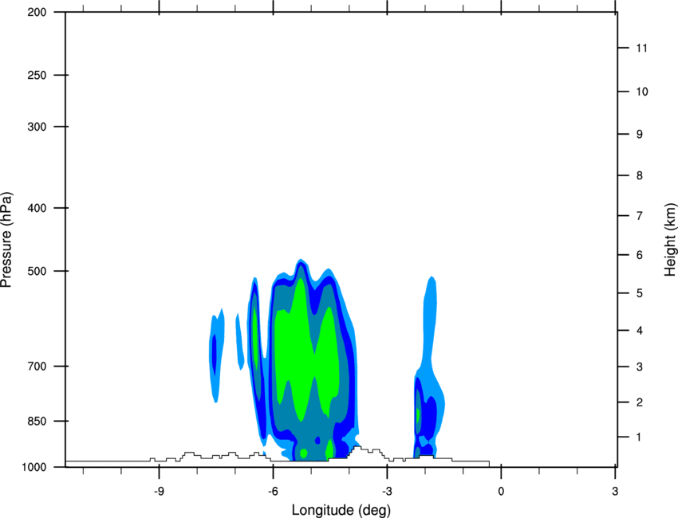Click the 0 longitude tick label
Screen dimensions: 678x518
click(x=501, y=491)
